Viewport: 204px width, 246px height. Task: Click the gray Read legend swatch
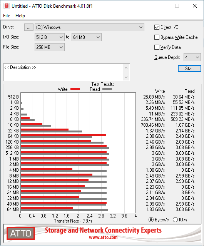[x=107, y=89]
